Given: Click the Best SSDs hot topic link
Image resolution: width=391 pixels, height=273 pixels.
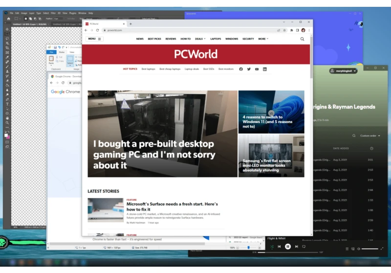Looking at the screenshot, I should coord(209,69).
